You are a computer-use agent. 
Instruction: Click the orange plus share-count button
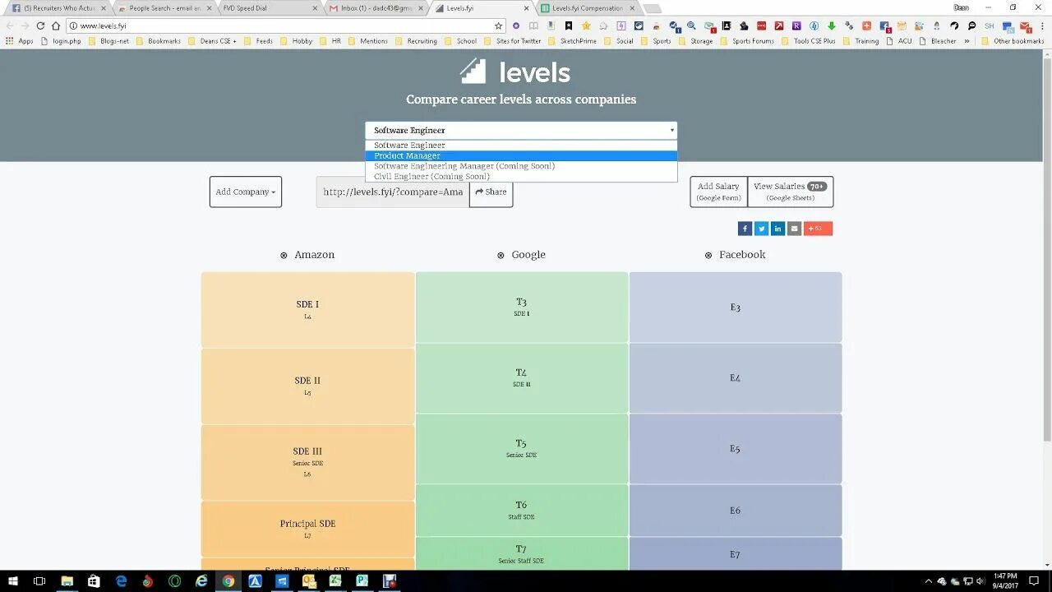coord(818,229)
